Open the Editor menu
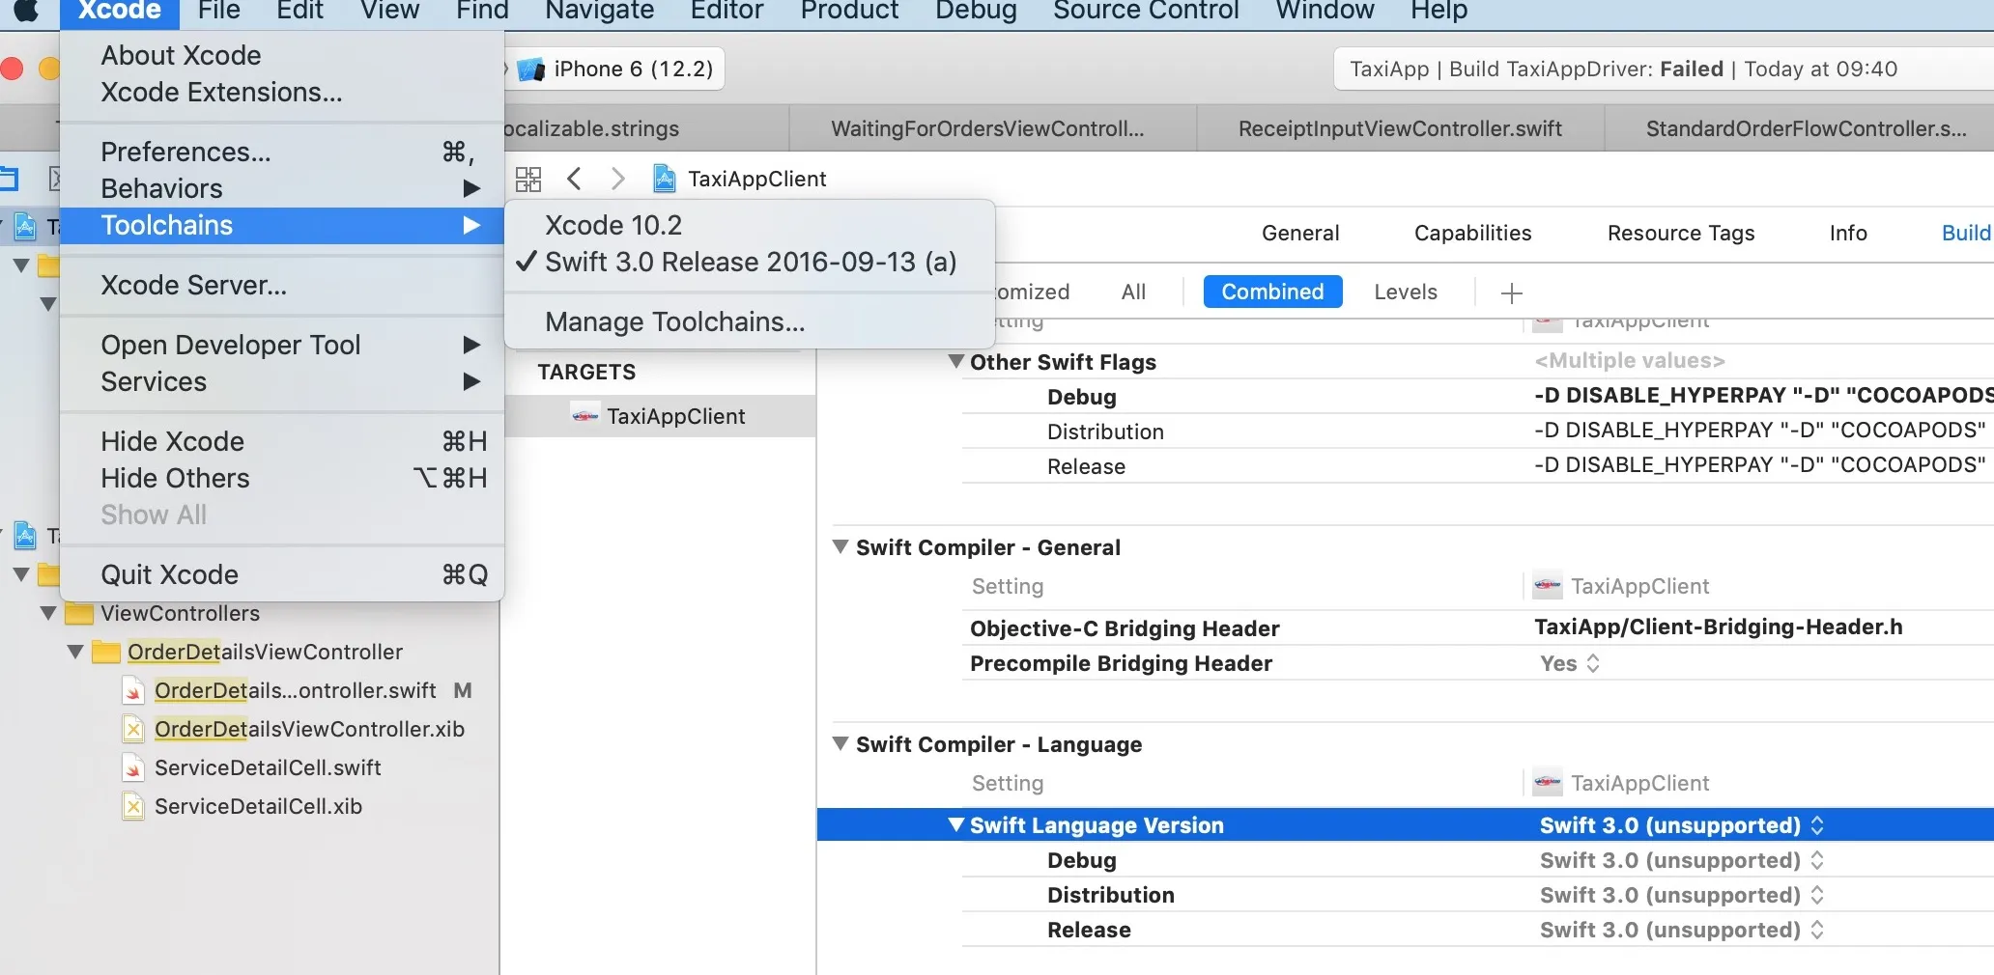Screen dimensions: 1994x975 726,11
